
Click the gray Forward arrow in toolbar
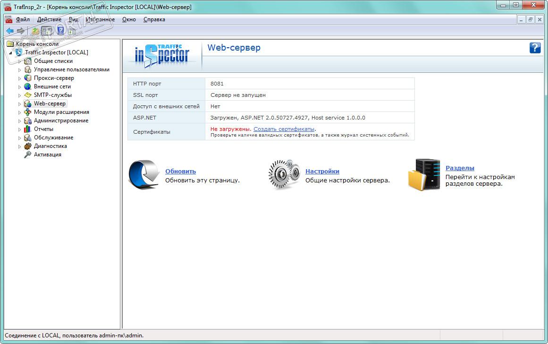[21, 31]
